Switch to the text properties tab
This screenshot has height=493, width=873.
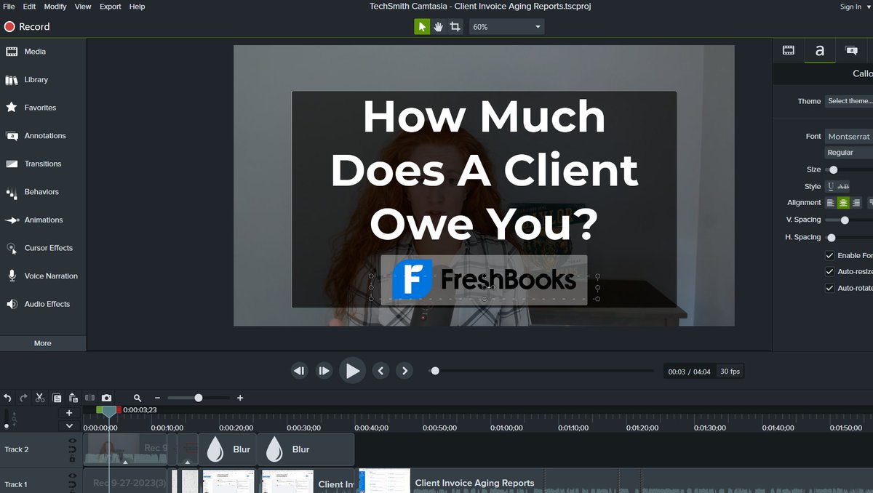pyautogui.click(x=820, y=50)
